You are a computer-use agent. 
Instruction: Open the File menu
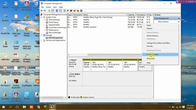42,7
